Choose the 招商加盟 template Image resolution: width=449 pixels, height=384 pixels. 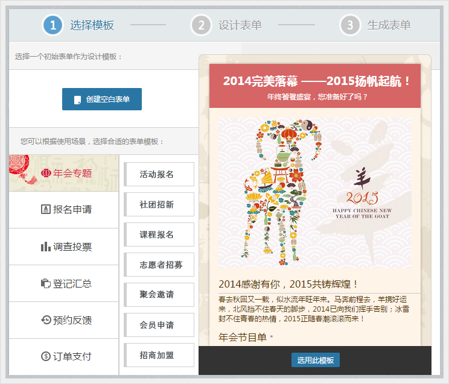[x=159, y=355]
